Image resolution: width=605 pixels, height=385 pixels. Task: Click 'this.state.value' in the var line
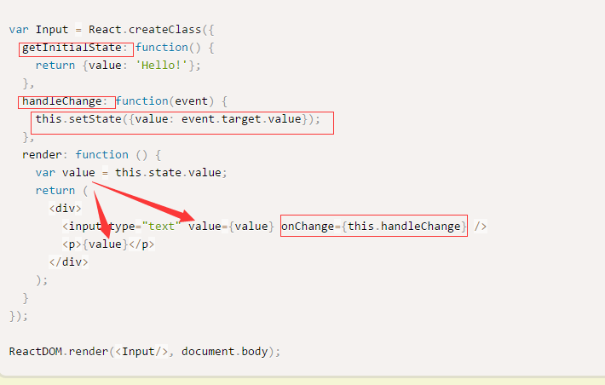168,172
